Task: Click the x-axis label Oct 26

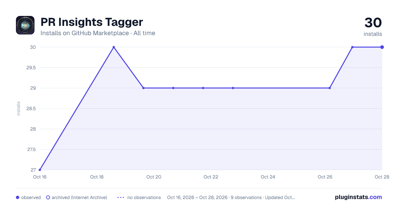Action: point(325,177)
